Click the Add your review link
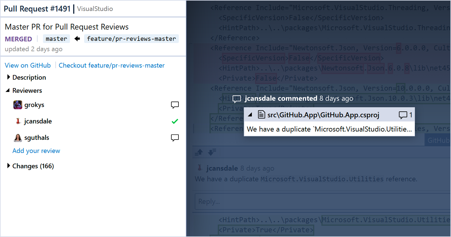The height and width of the screenshot is (237, 451). click(36, 151)
